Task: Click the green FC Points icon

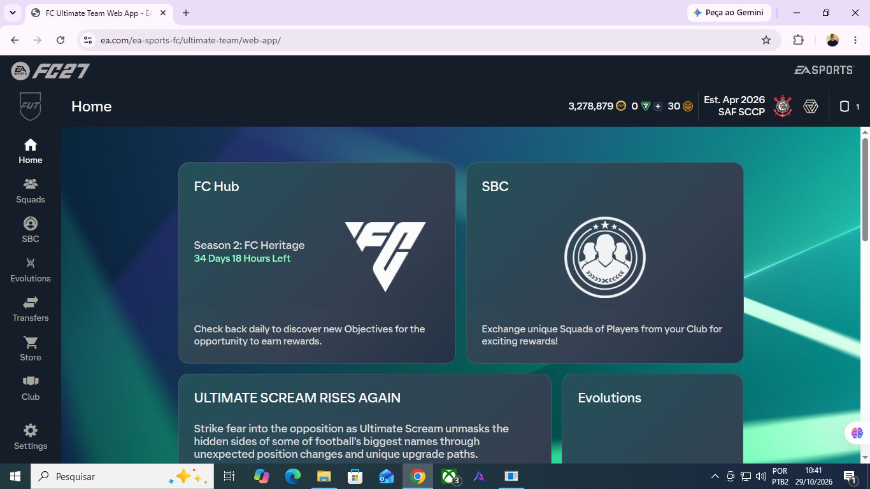Action: [x=646, y=106]
